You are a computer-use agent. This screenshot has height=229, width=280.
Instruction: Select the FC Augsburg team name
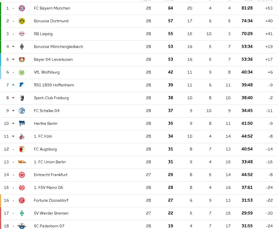pos(45,149)
